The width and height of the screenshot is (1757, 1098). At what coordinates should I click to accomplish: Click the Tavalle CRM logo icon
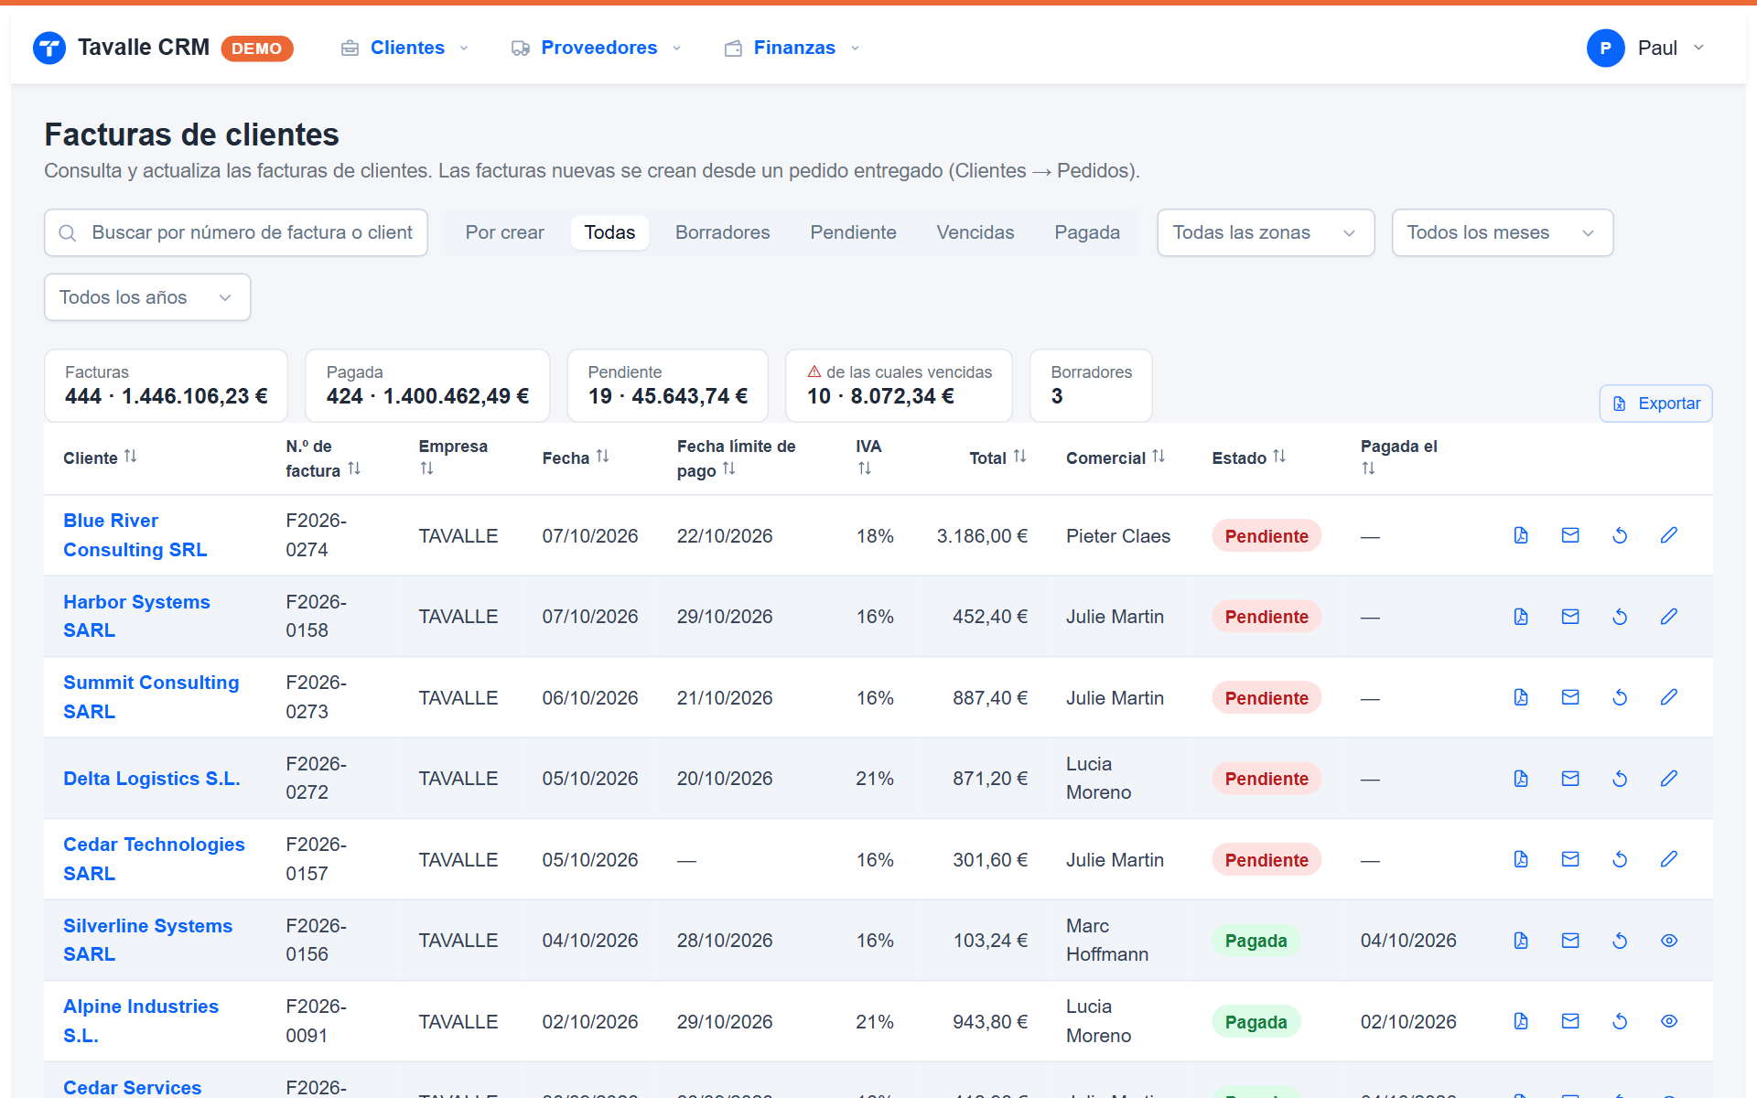(49, 48)
